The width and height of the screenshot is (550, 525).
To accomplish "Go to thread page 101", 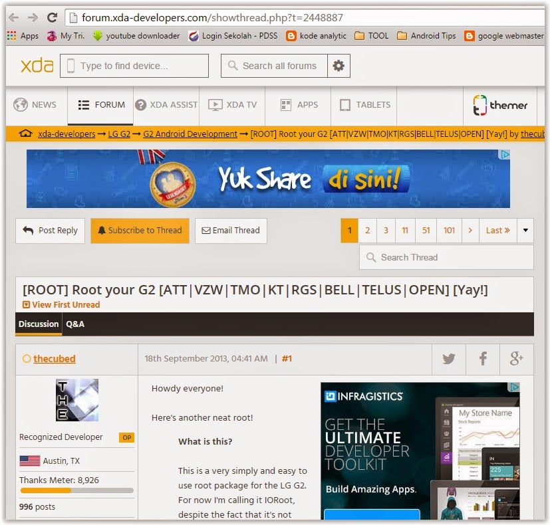I will click(449, 231).
